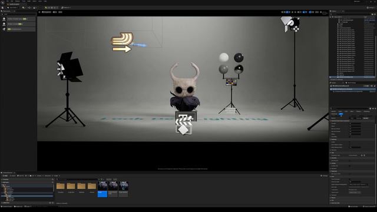The image size is (377, 212).
Task: Switch to the World Settings tab
Action: (x=351, y=82)
